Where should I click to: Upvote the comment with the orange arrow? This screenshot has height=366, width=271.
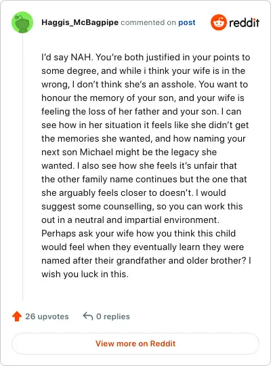[17, 317]
